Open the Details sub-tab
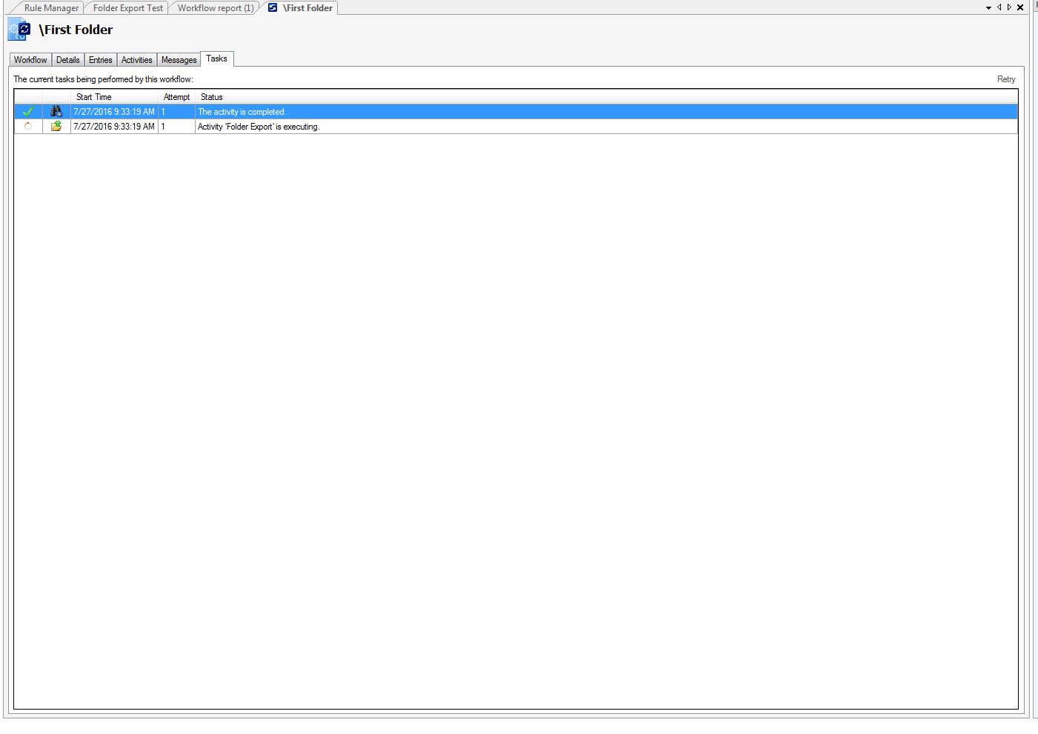Screen dimensions: 1038x734 coord(68,60)
